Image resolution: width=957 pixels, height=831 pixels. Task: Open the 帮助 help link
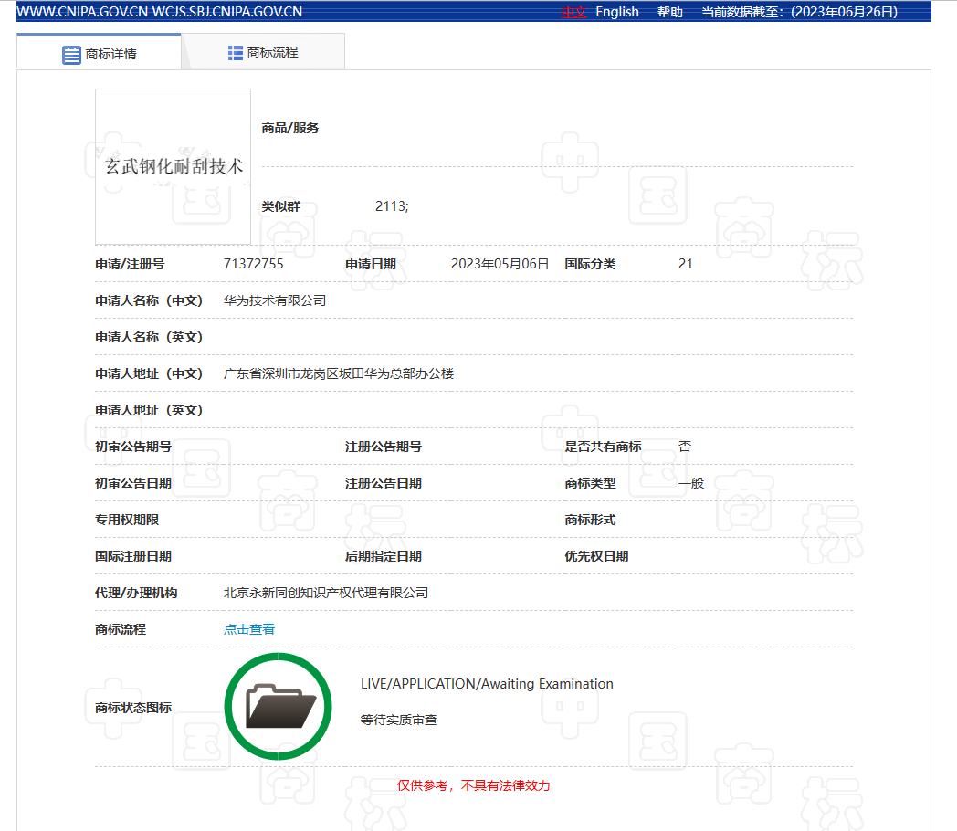[669, 12]
